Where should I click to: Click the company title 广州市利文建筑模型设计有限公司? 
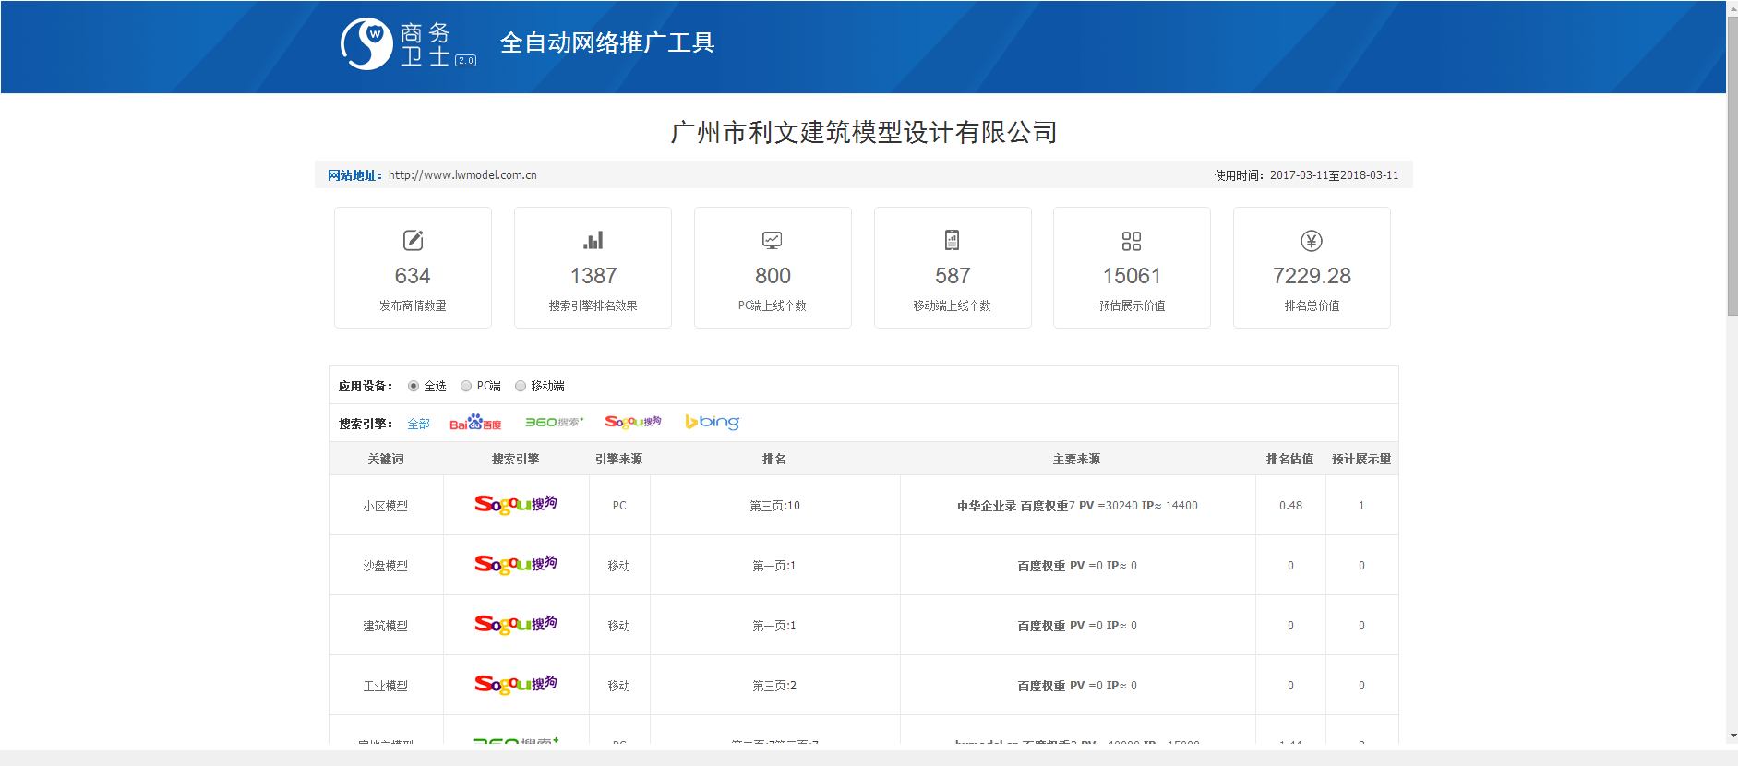(x=863, y=132)
